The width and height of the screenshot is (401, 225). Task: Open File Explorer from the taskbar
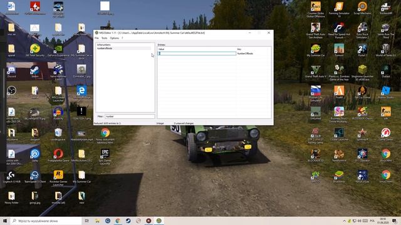tap(98, 221)
